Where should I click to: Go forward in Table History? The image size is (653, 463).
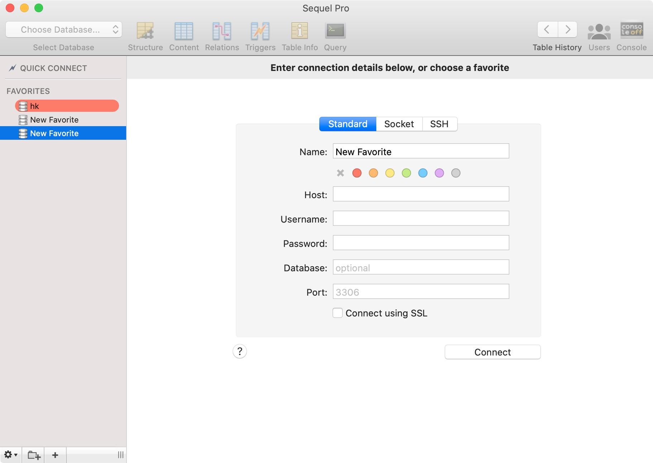tap(567, 29)
